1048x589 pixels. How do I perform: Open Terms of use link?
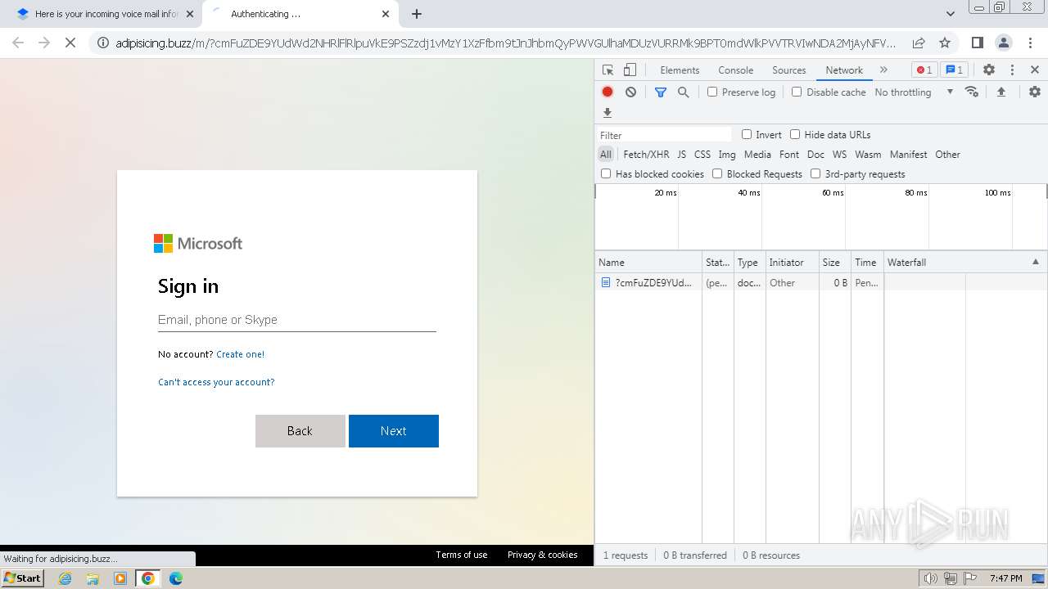point(462,555)
